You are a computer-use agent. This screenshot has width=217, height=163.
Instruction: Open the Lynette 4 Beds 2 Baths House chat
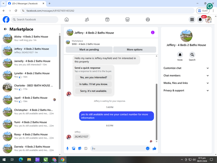coord(29,75)
